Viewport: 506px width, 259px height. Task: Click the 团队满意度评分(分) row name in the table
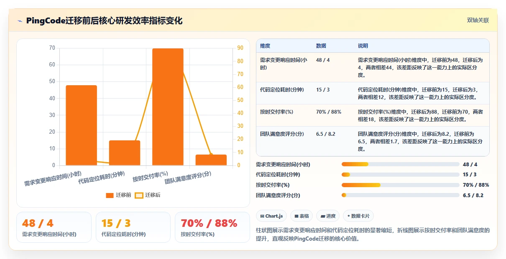(x=282, y=134)
